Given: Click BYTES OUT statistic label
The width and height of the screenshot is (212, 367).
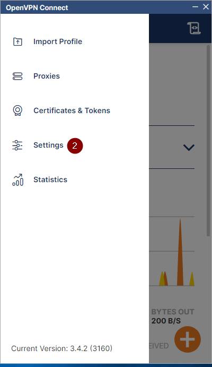Looking at the screenshot, I should click(x=173, y=312).
